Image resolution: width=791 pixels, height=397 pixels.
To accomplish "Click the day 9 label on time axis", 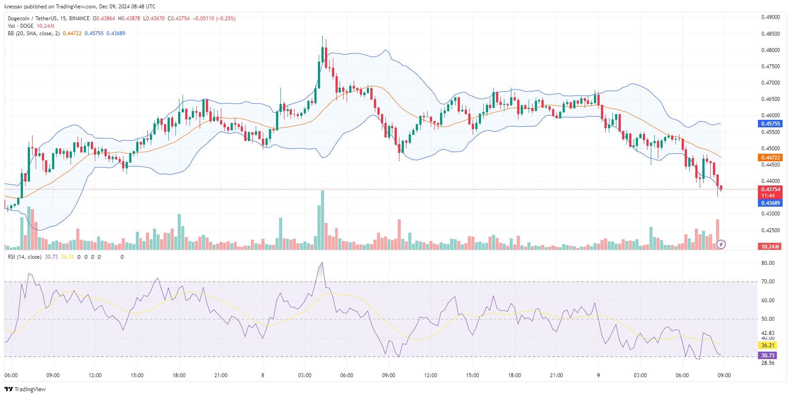I will coord(598,375).
